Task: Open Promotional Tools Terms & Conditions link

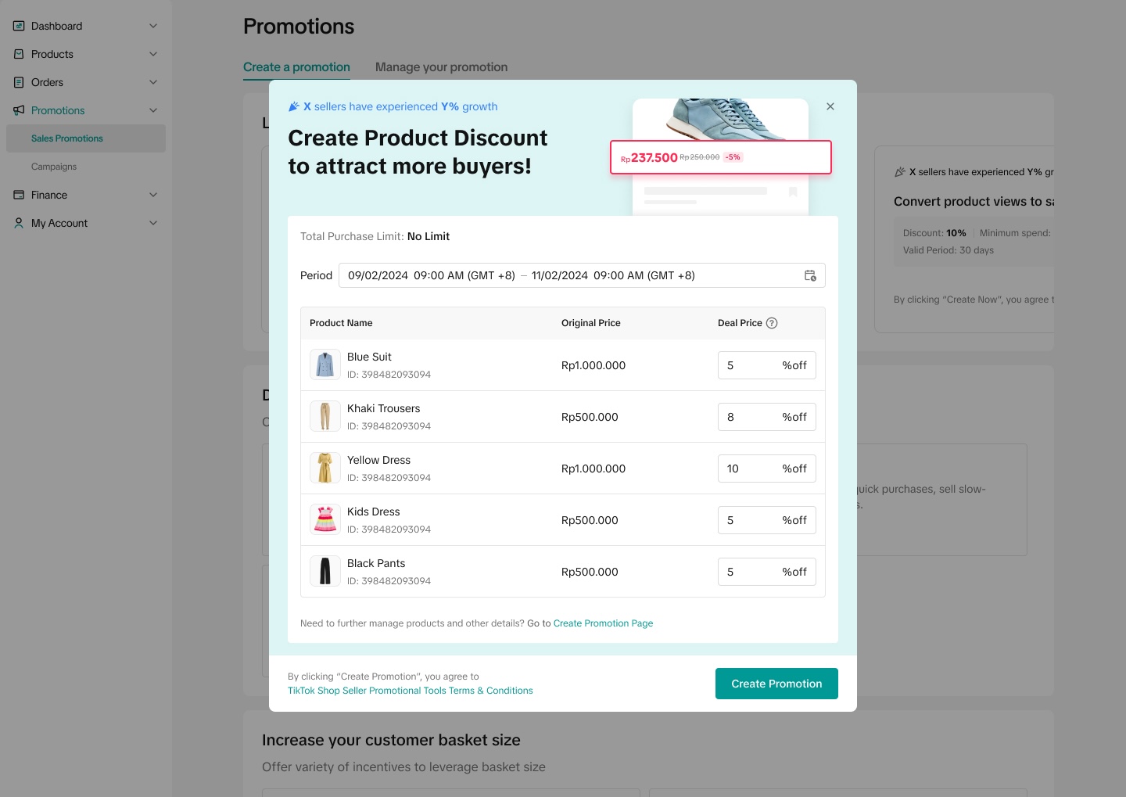Action: click(x=411, y=691)
